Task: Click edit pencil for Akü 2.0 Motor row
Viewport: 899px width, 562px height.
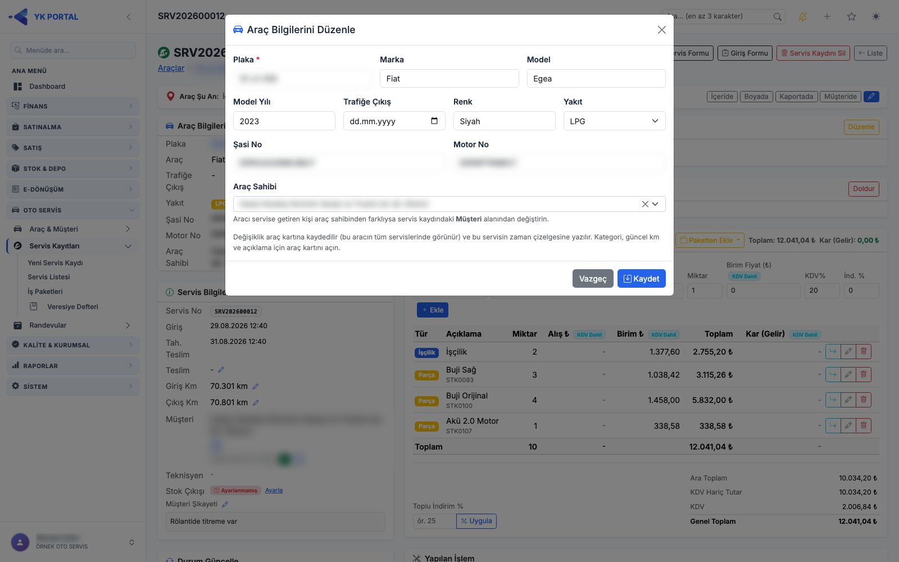Action: (848, 425)
